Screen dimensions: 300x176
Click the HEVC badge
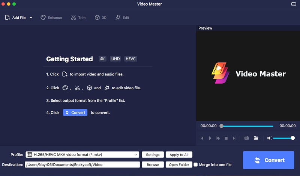[130, 59]
